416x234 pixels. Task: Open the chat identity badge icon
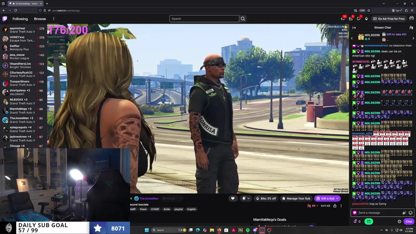coord(355,213)
